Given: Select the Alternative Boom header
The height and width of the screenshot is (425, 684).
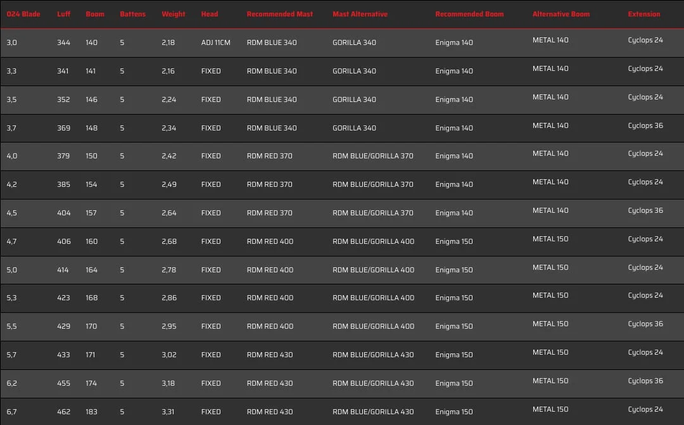Looking at the screenshot, I should click(561, 14).
